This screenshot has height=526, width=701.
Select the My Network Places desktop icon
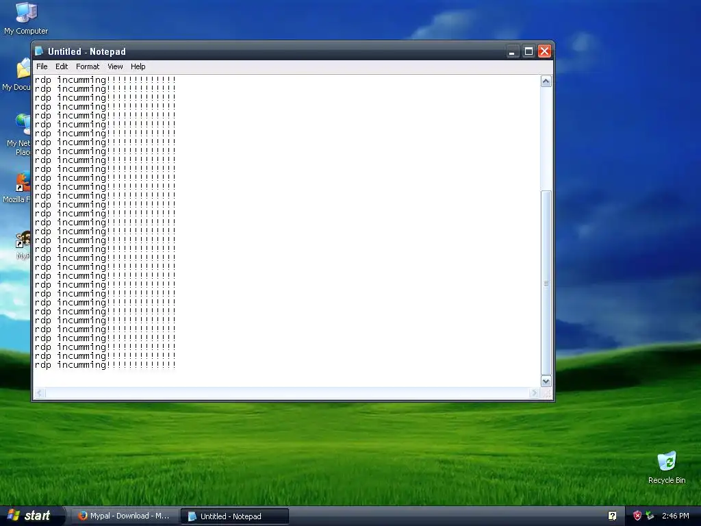tap(18, 135)
